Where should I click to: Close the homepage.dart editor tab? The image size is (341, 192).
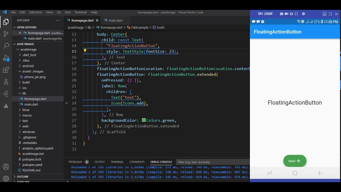tap(97, 20)
